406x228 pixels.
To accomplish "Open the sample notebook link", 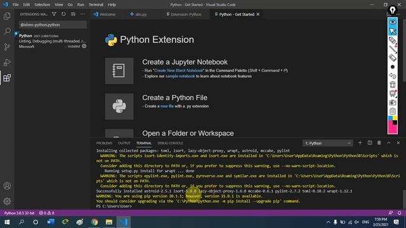I will (180, 76).
